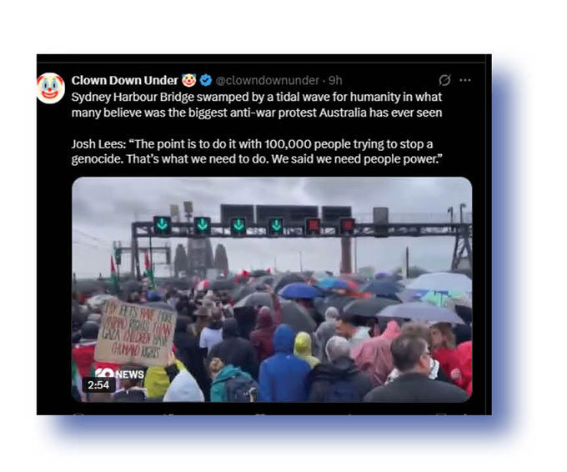Play the protest video thumbnail
The width and height of the screenshot is (567, 472).
click(272, 289)
